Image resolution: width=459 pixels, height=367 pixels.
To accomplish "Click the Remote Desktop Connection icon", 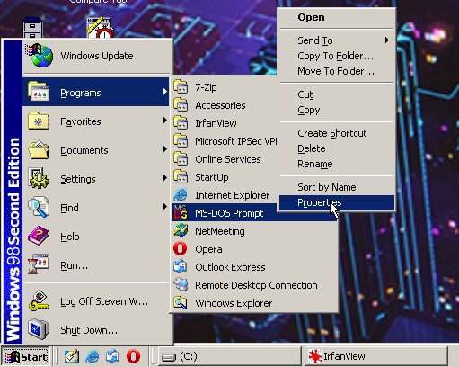I will point(181,285).
